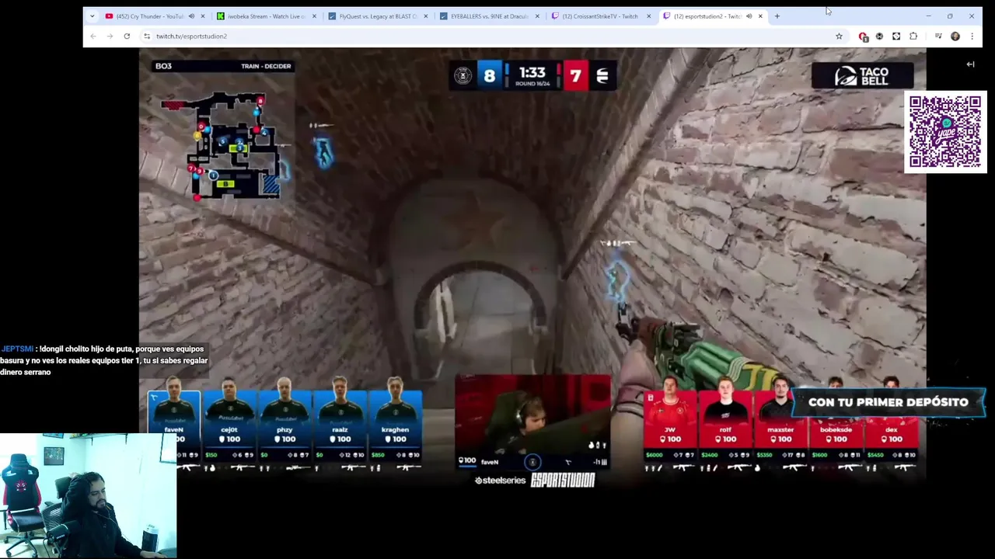The image size is (995, 559).
Task: Open the Chrome three-dot menu
Action: pyautogui.click(x=972, y=36)
